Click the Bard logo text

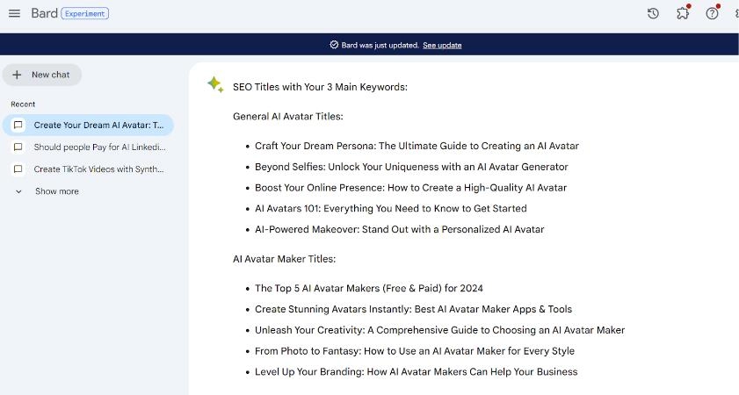click(44, 13)
